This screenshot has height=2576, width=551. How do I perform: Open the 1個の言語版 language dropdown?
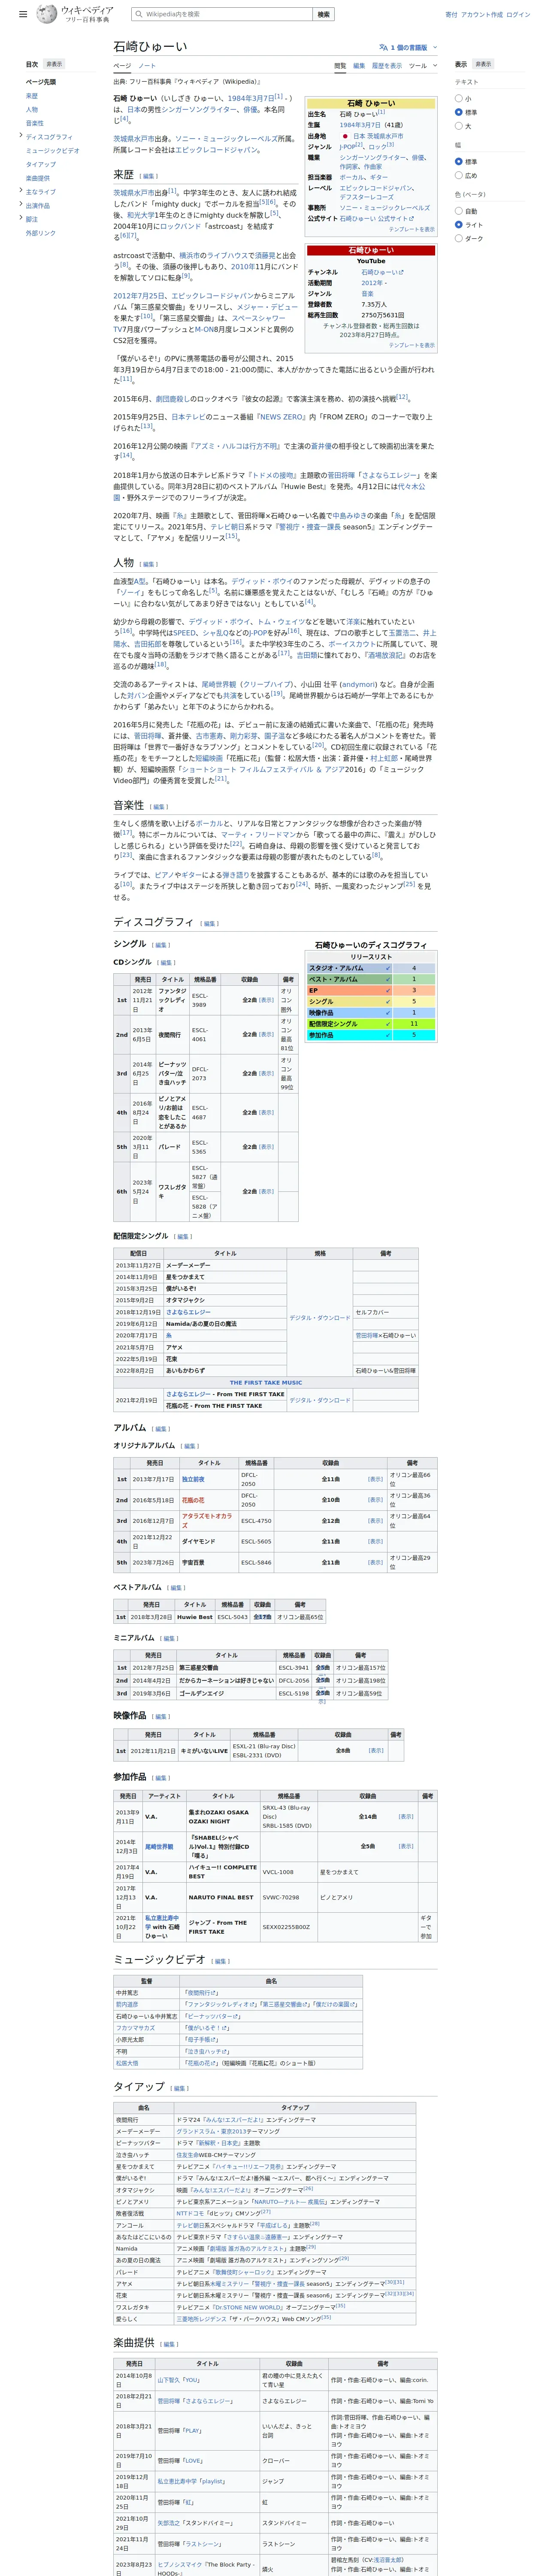click(x=408, y=47)
